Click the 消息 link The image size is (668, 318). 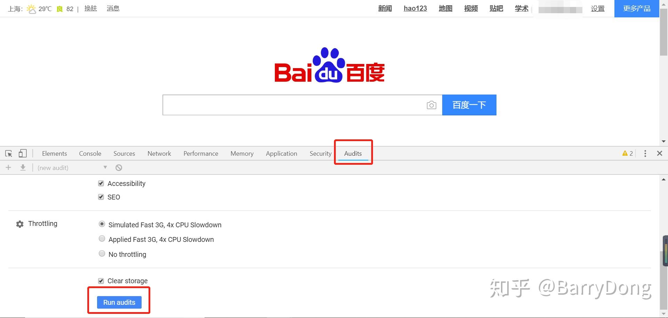(x=113, y=8)
